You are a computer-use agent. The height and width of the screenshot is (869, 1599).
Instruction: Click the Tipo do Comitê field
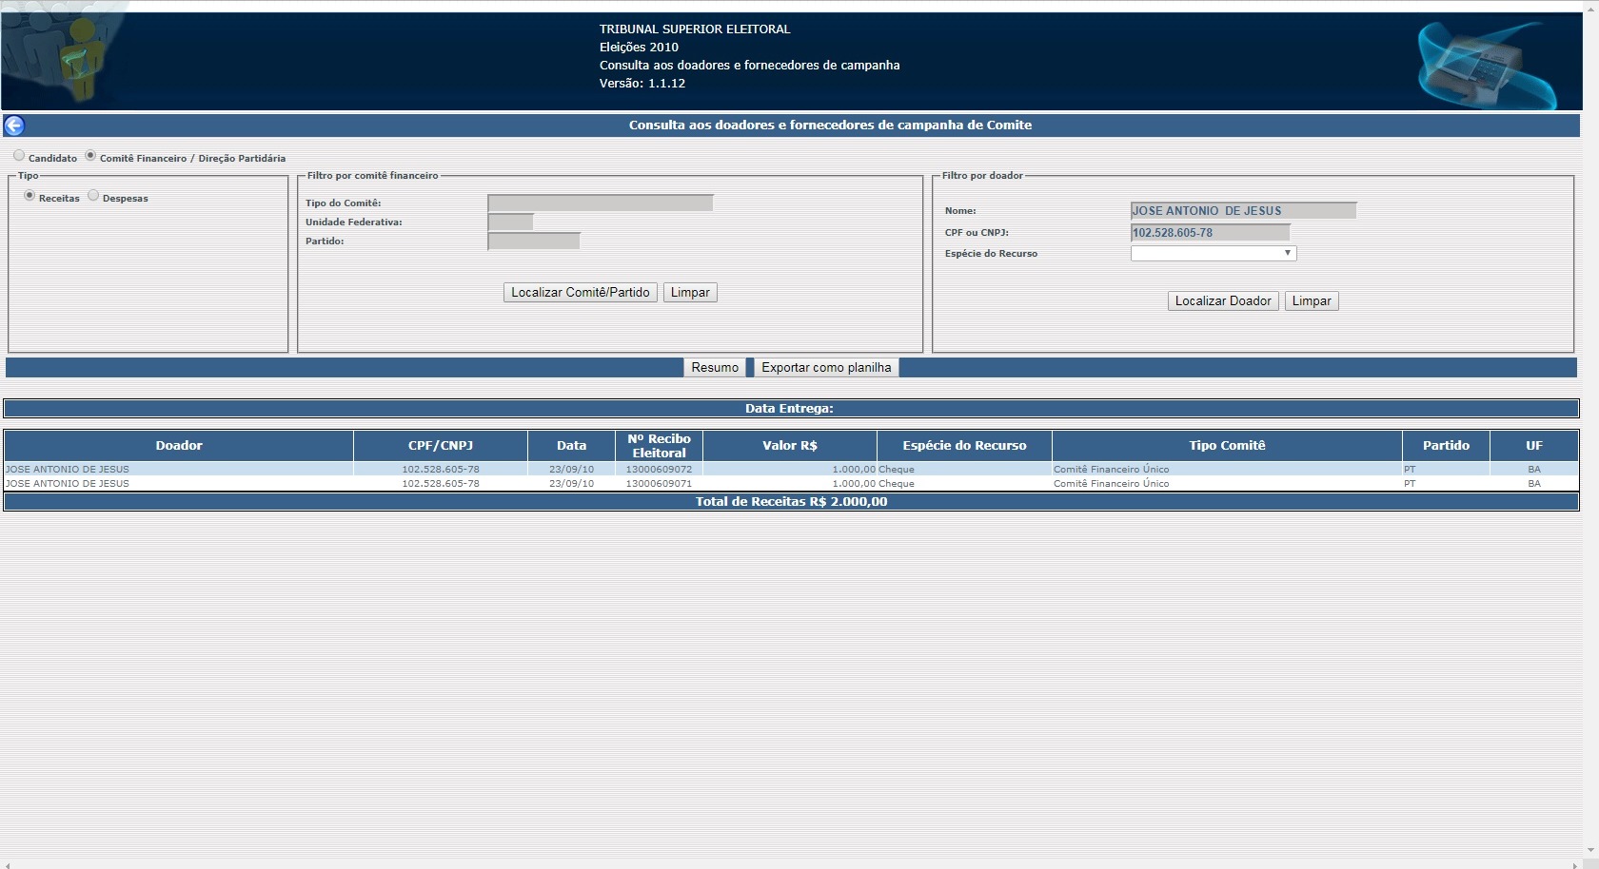tap(600, 203)
